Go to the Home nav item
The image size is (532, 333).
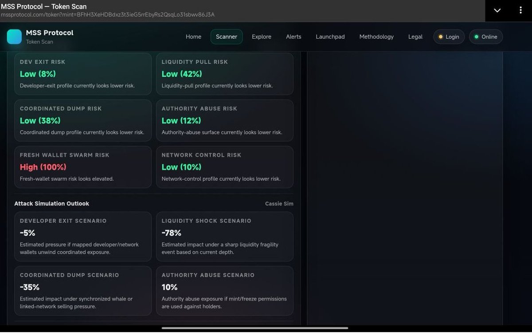(x=193, y=37)
